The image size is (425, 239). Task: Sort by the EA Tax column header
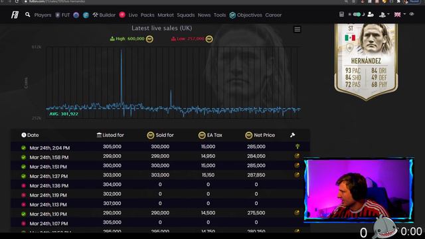pyautogui.click(x=210, y=135)
